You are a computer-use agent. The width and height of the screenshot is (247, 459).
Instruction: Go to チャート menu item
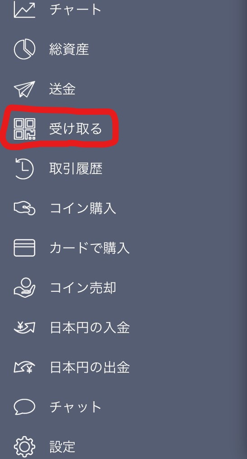click(75, 9)
